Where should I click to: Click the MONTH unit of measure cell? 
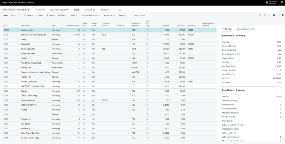tap(135, 72)
